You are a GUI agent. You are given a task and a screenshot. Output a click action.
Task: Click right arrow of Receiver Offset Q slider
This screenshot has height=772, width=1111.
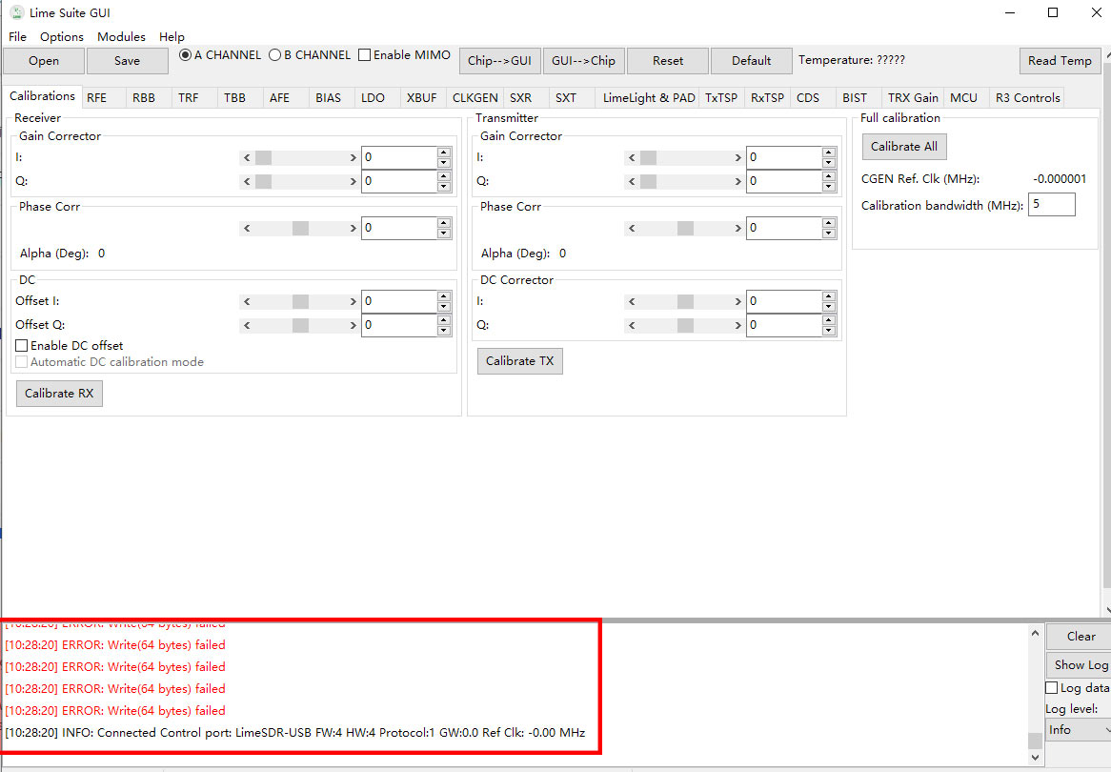pyautogui.click(x=353, y=325)
